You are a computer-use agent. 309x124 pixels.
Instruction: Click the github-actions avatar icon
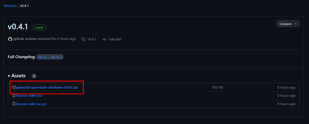10,39
